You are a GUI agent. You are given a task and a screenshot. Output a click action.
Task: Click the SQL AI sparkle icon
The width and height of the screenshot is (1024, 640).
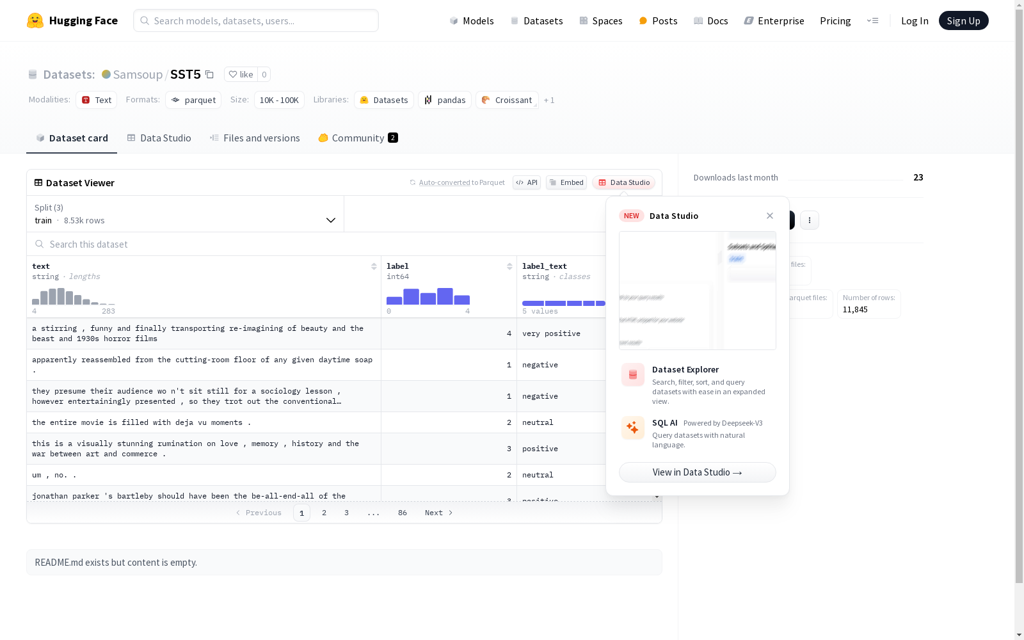click(x=633, y=428)
